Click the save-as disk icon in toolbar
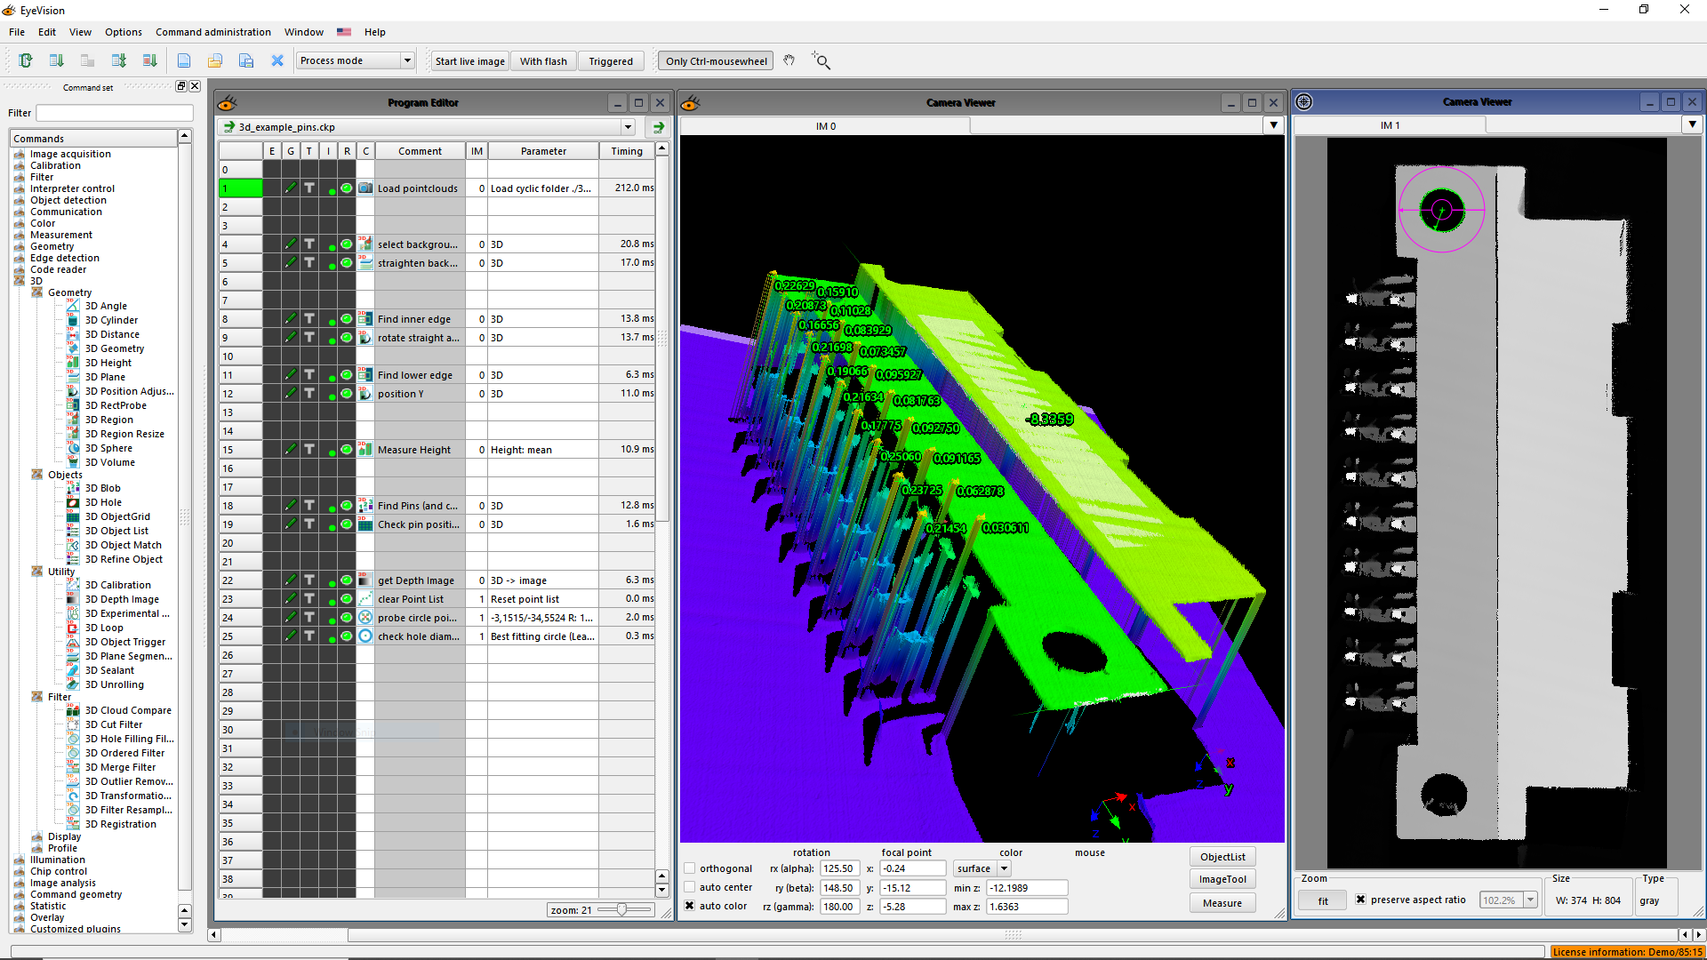1707x960 pixels. 246,61
